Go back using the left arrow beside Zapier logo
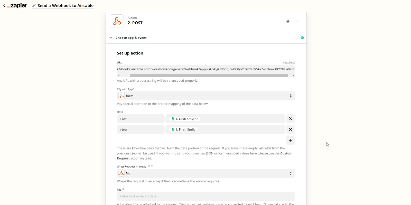 point(4,6)
